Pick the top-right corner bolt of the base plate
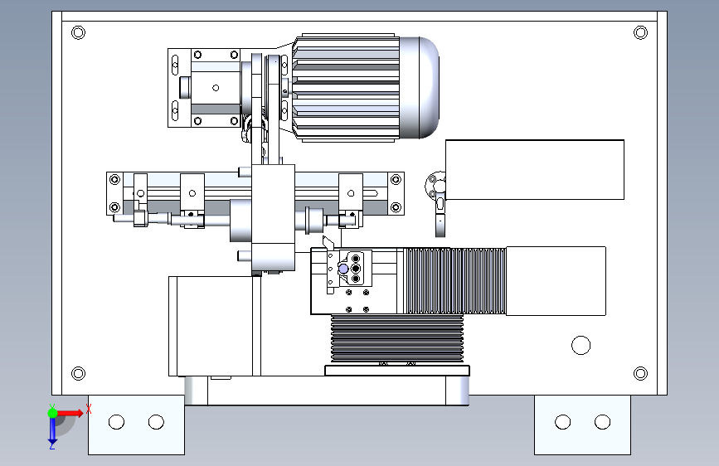The image size is (719, 466). (640, 32)
